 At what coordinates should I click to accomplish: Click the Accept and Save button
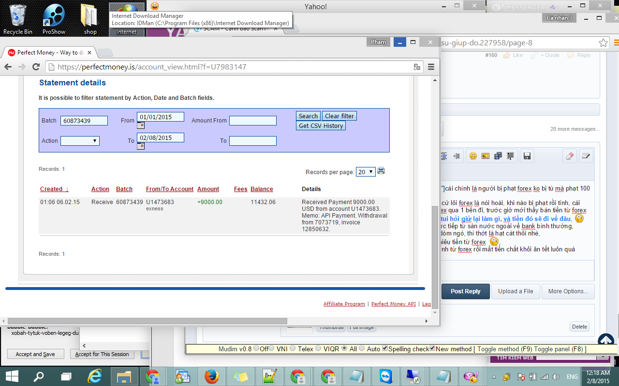click(35, 354)
